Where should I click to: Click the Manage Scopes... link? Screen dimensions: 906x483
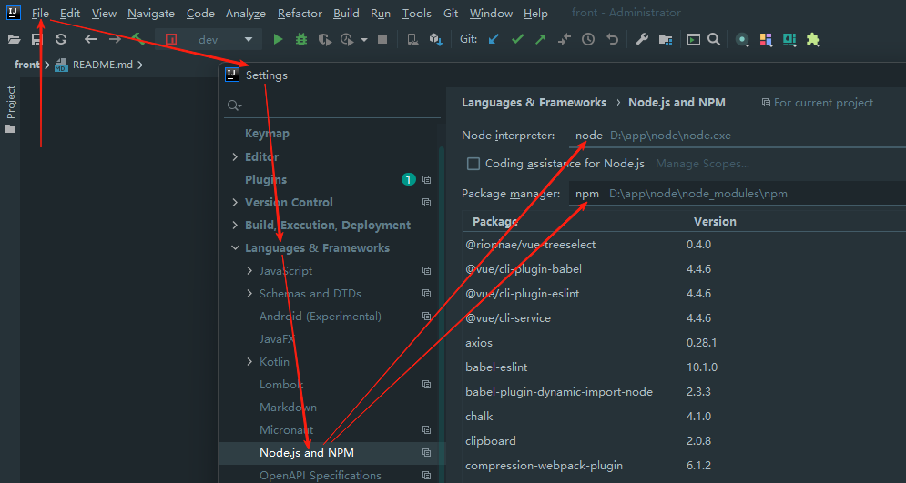(x=702, y=164)
